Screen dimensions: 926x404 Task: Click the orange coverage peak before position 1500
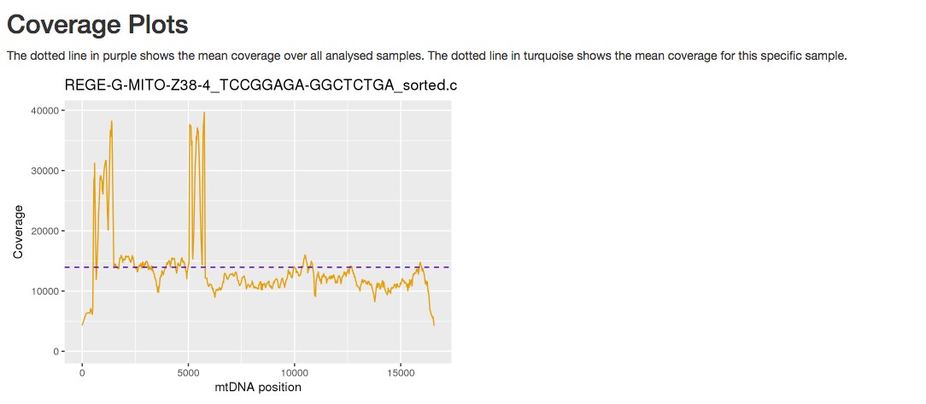pos(111,122)
